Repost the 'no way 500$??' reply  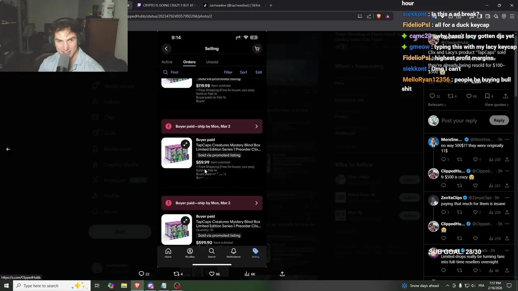459,159
